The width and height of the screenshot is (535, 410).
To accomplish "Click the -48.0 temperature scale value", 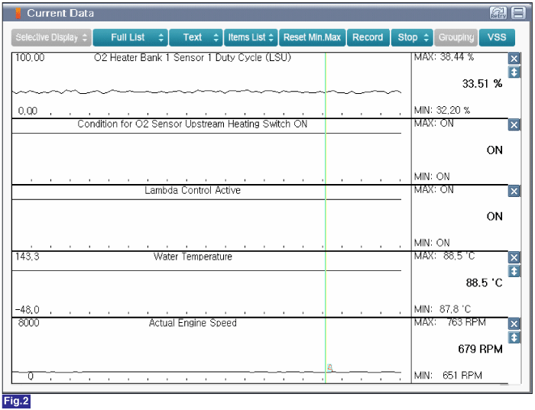I will pos(27,309).
